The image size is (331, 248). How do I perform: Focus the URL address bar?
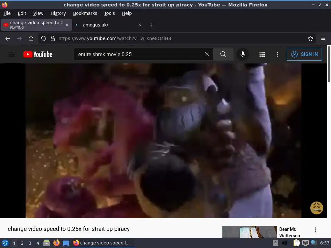pos(177,38)
